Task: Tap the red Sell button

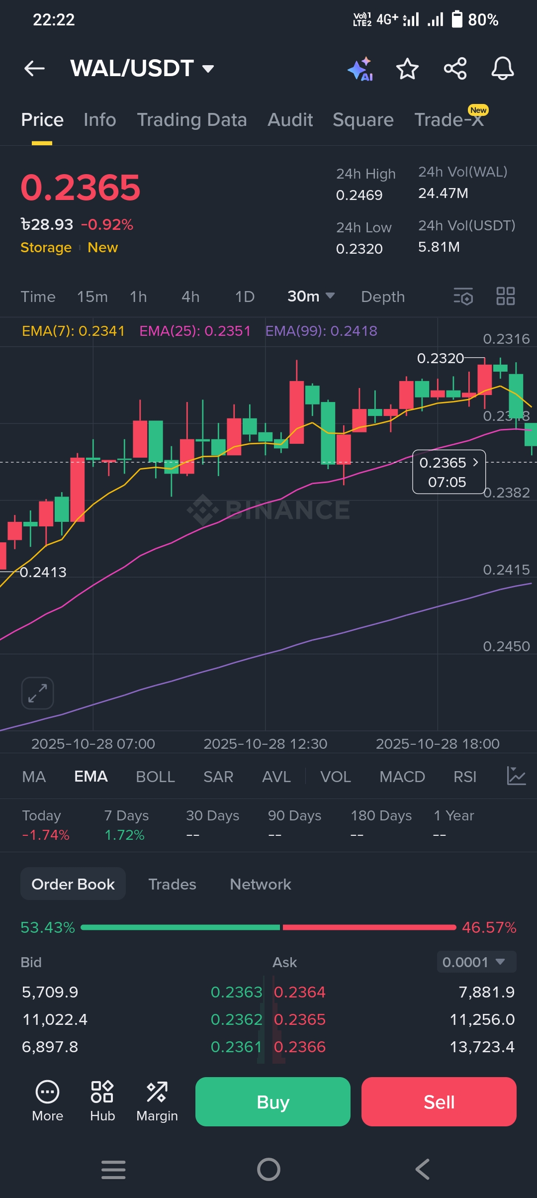Action: 439,1101
